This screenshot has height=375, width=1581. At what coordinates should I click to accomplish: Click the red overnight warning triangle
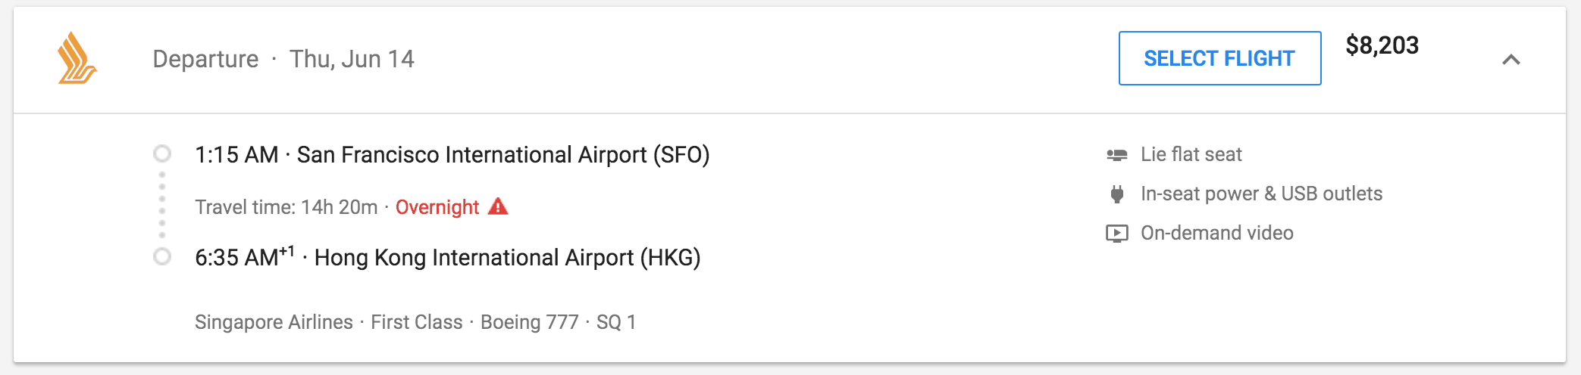tap(498, 206)
